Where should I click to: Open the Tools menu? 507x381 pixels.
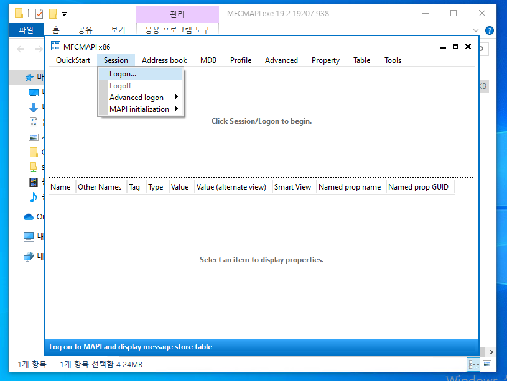(x=393, y=60)
